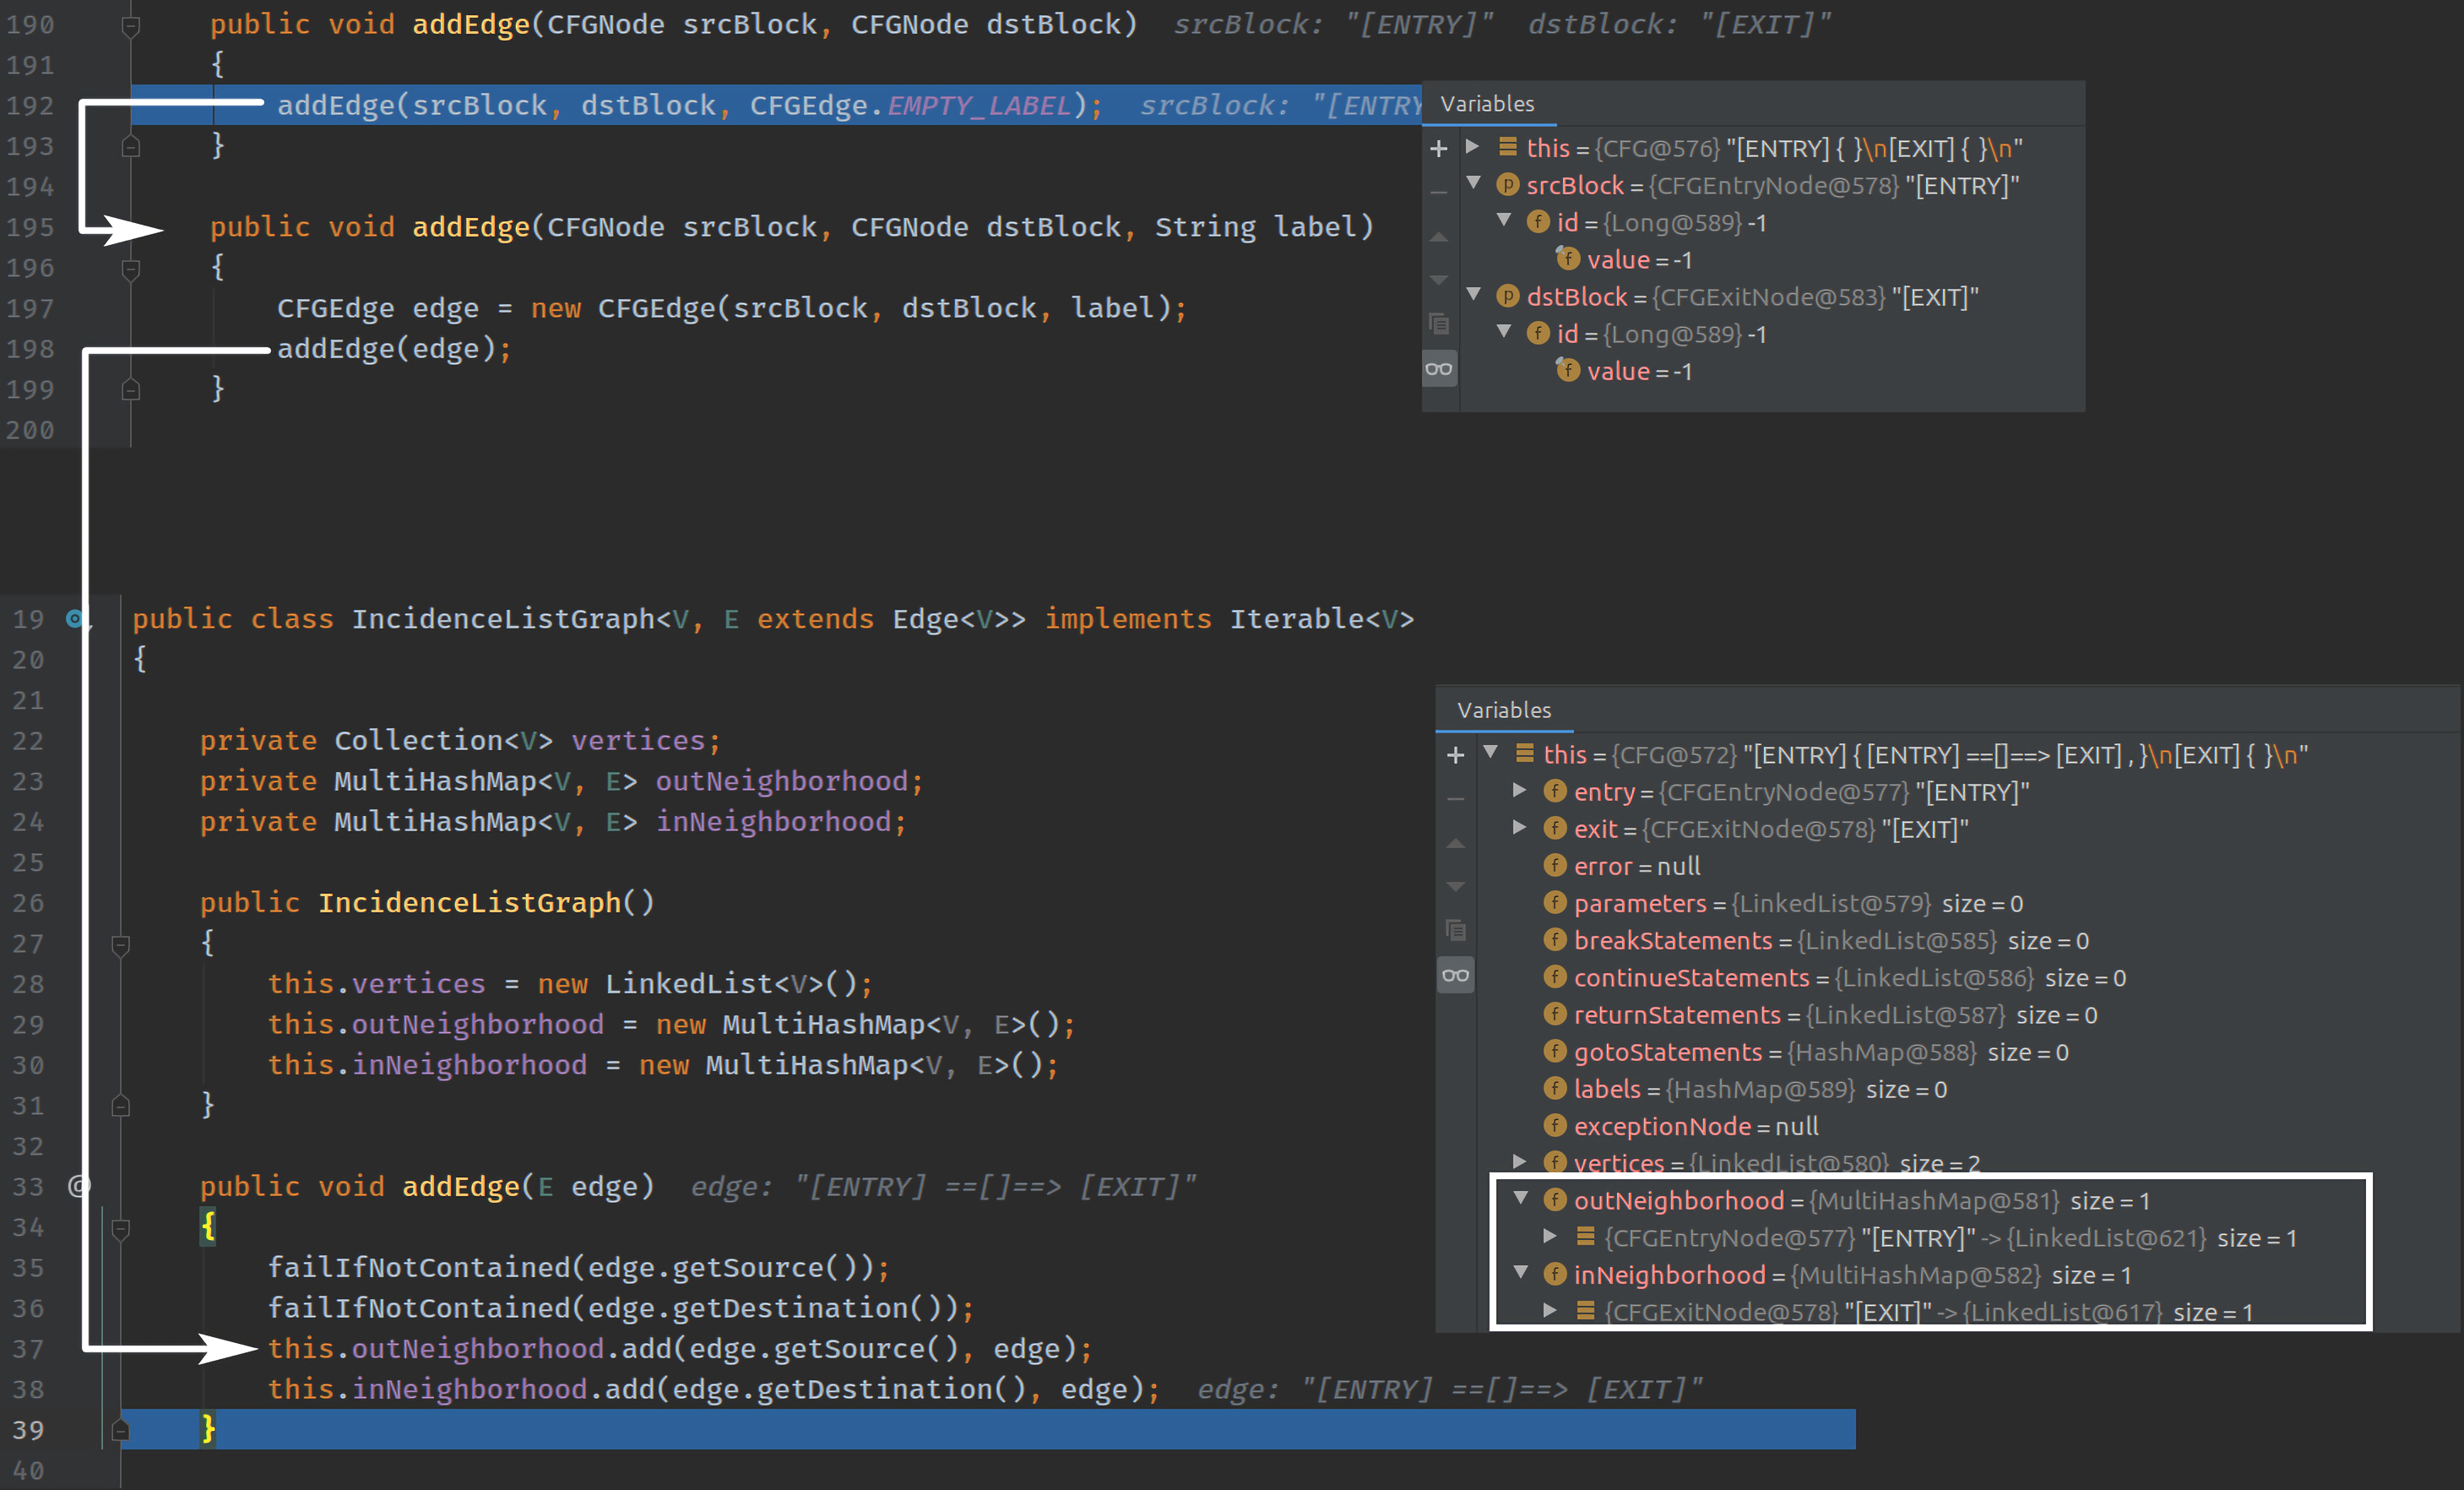The width and height of the screenshot is (2464, 1490).
Task: Click addEdge(edge) call on line 198
Action: click(386, 349)
